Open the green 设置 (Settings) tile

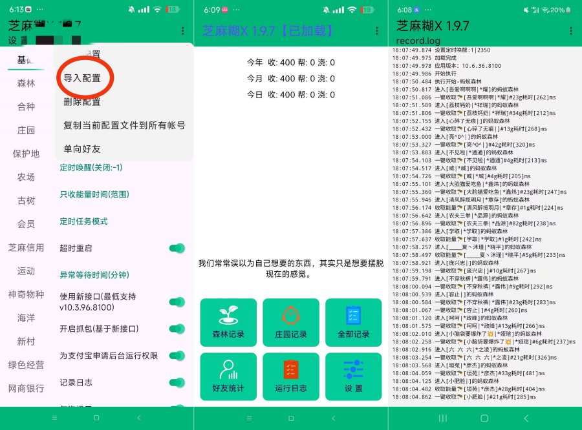pyautogui.click(x=353, y=376)
